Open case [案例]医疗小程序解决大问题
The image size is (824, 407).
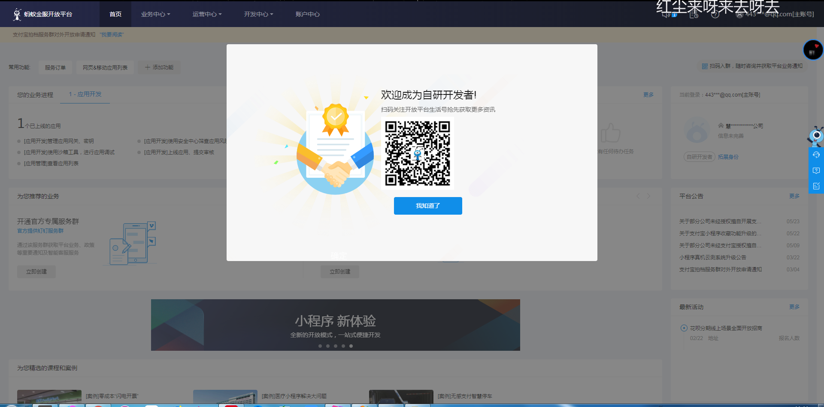coord(294,396)
